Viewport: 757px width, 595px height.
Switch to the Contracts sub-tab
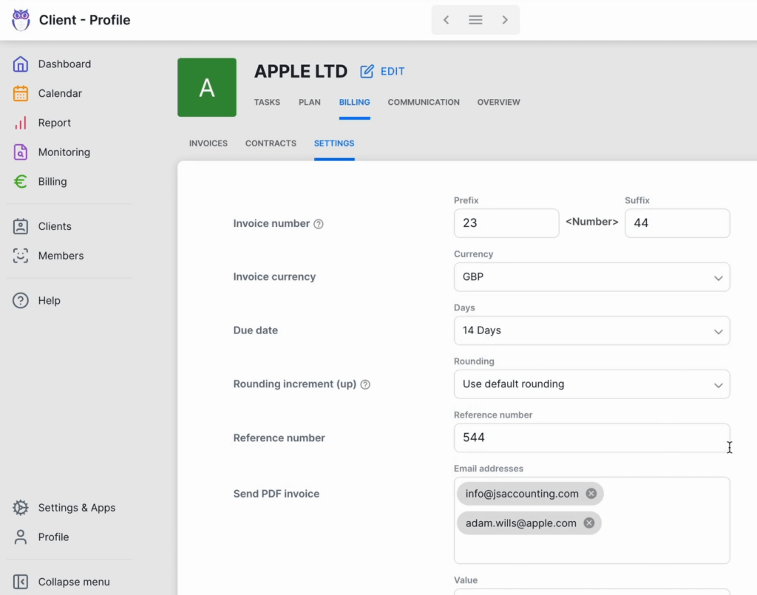point(271,143)
